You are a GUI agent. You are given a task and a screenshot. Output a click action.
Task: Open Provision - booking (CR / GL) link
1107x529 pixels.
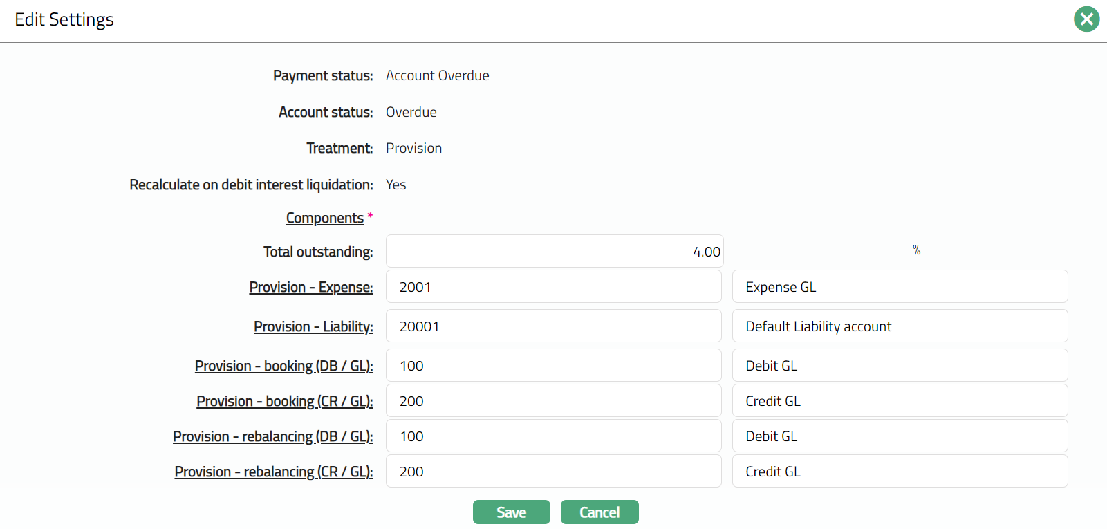[x=285, y=401]
